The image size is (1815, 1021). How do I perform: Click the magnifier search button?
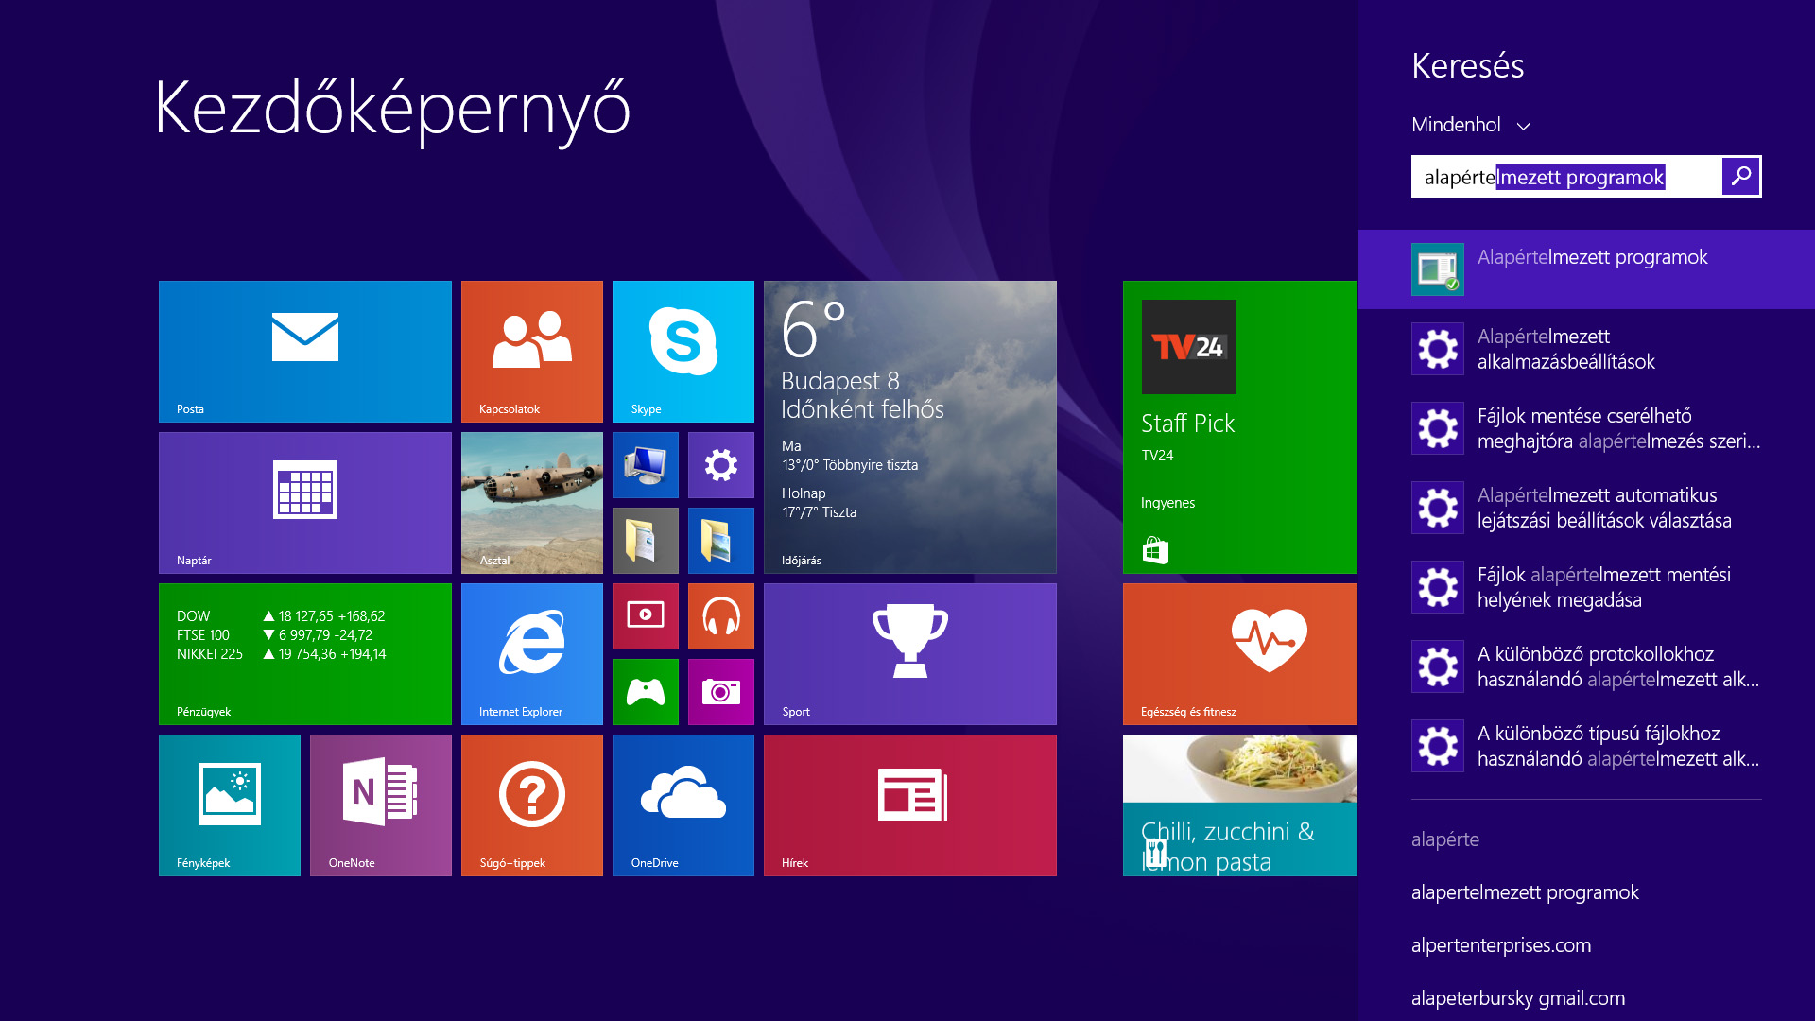(1740, 176)
